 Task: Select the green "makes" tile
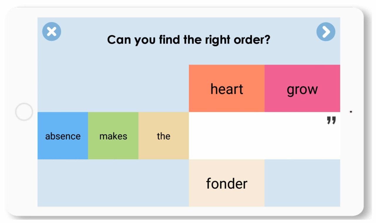point(113,136)
